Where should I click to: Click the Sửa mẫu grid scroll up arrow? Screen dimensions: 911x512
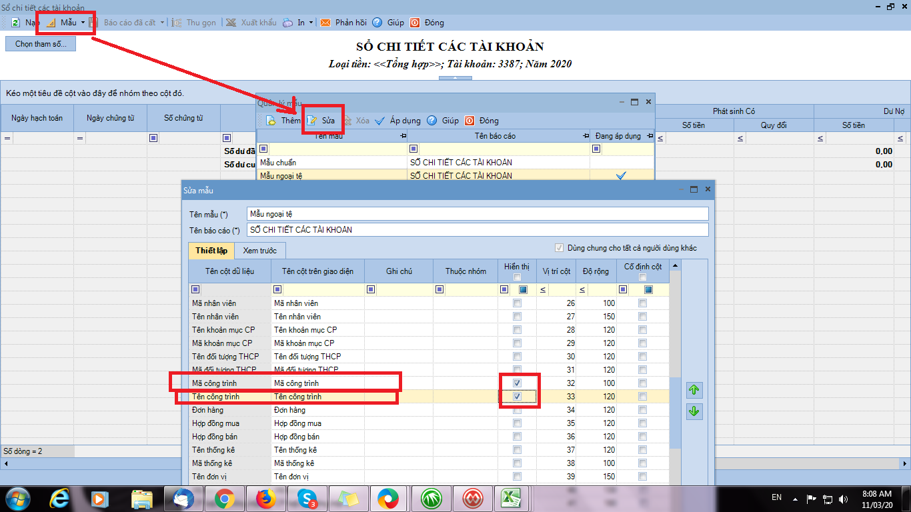pos(676,265)
